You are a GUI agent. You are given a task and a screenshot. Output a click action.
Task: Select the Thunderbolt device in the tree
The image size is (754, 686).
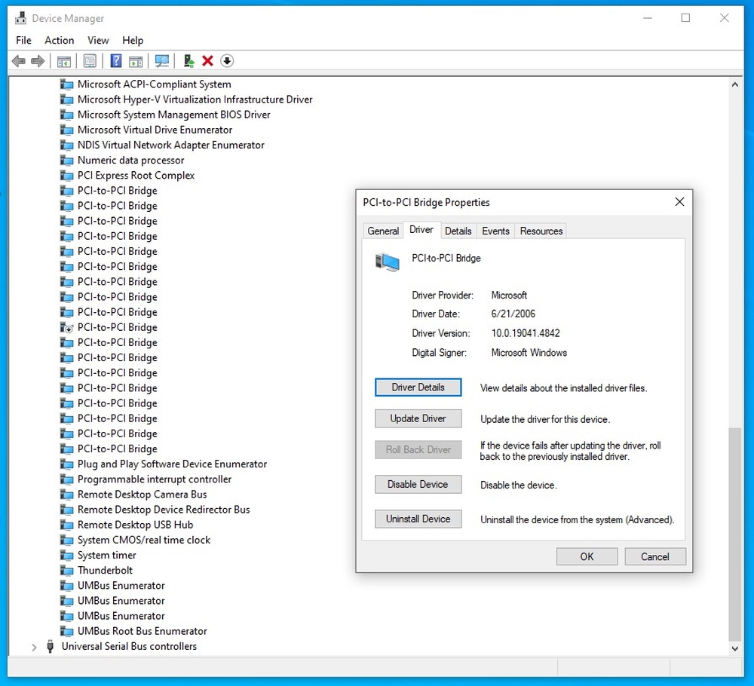coord(105,571)
